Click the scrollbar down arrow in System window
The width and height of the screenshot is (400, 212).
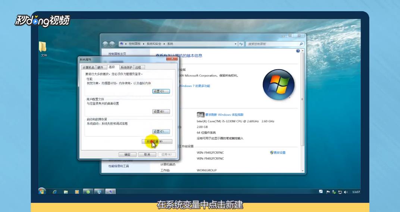[303, 171]
